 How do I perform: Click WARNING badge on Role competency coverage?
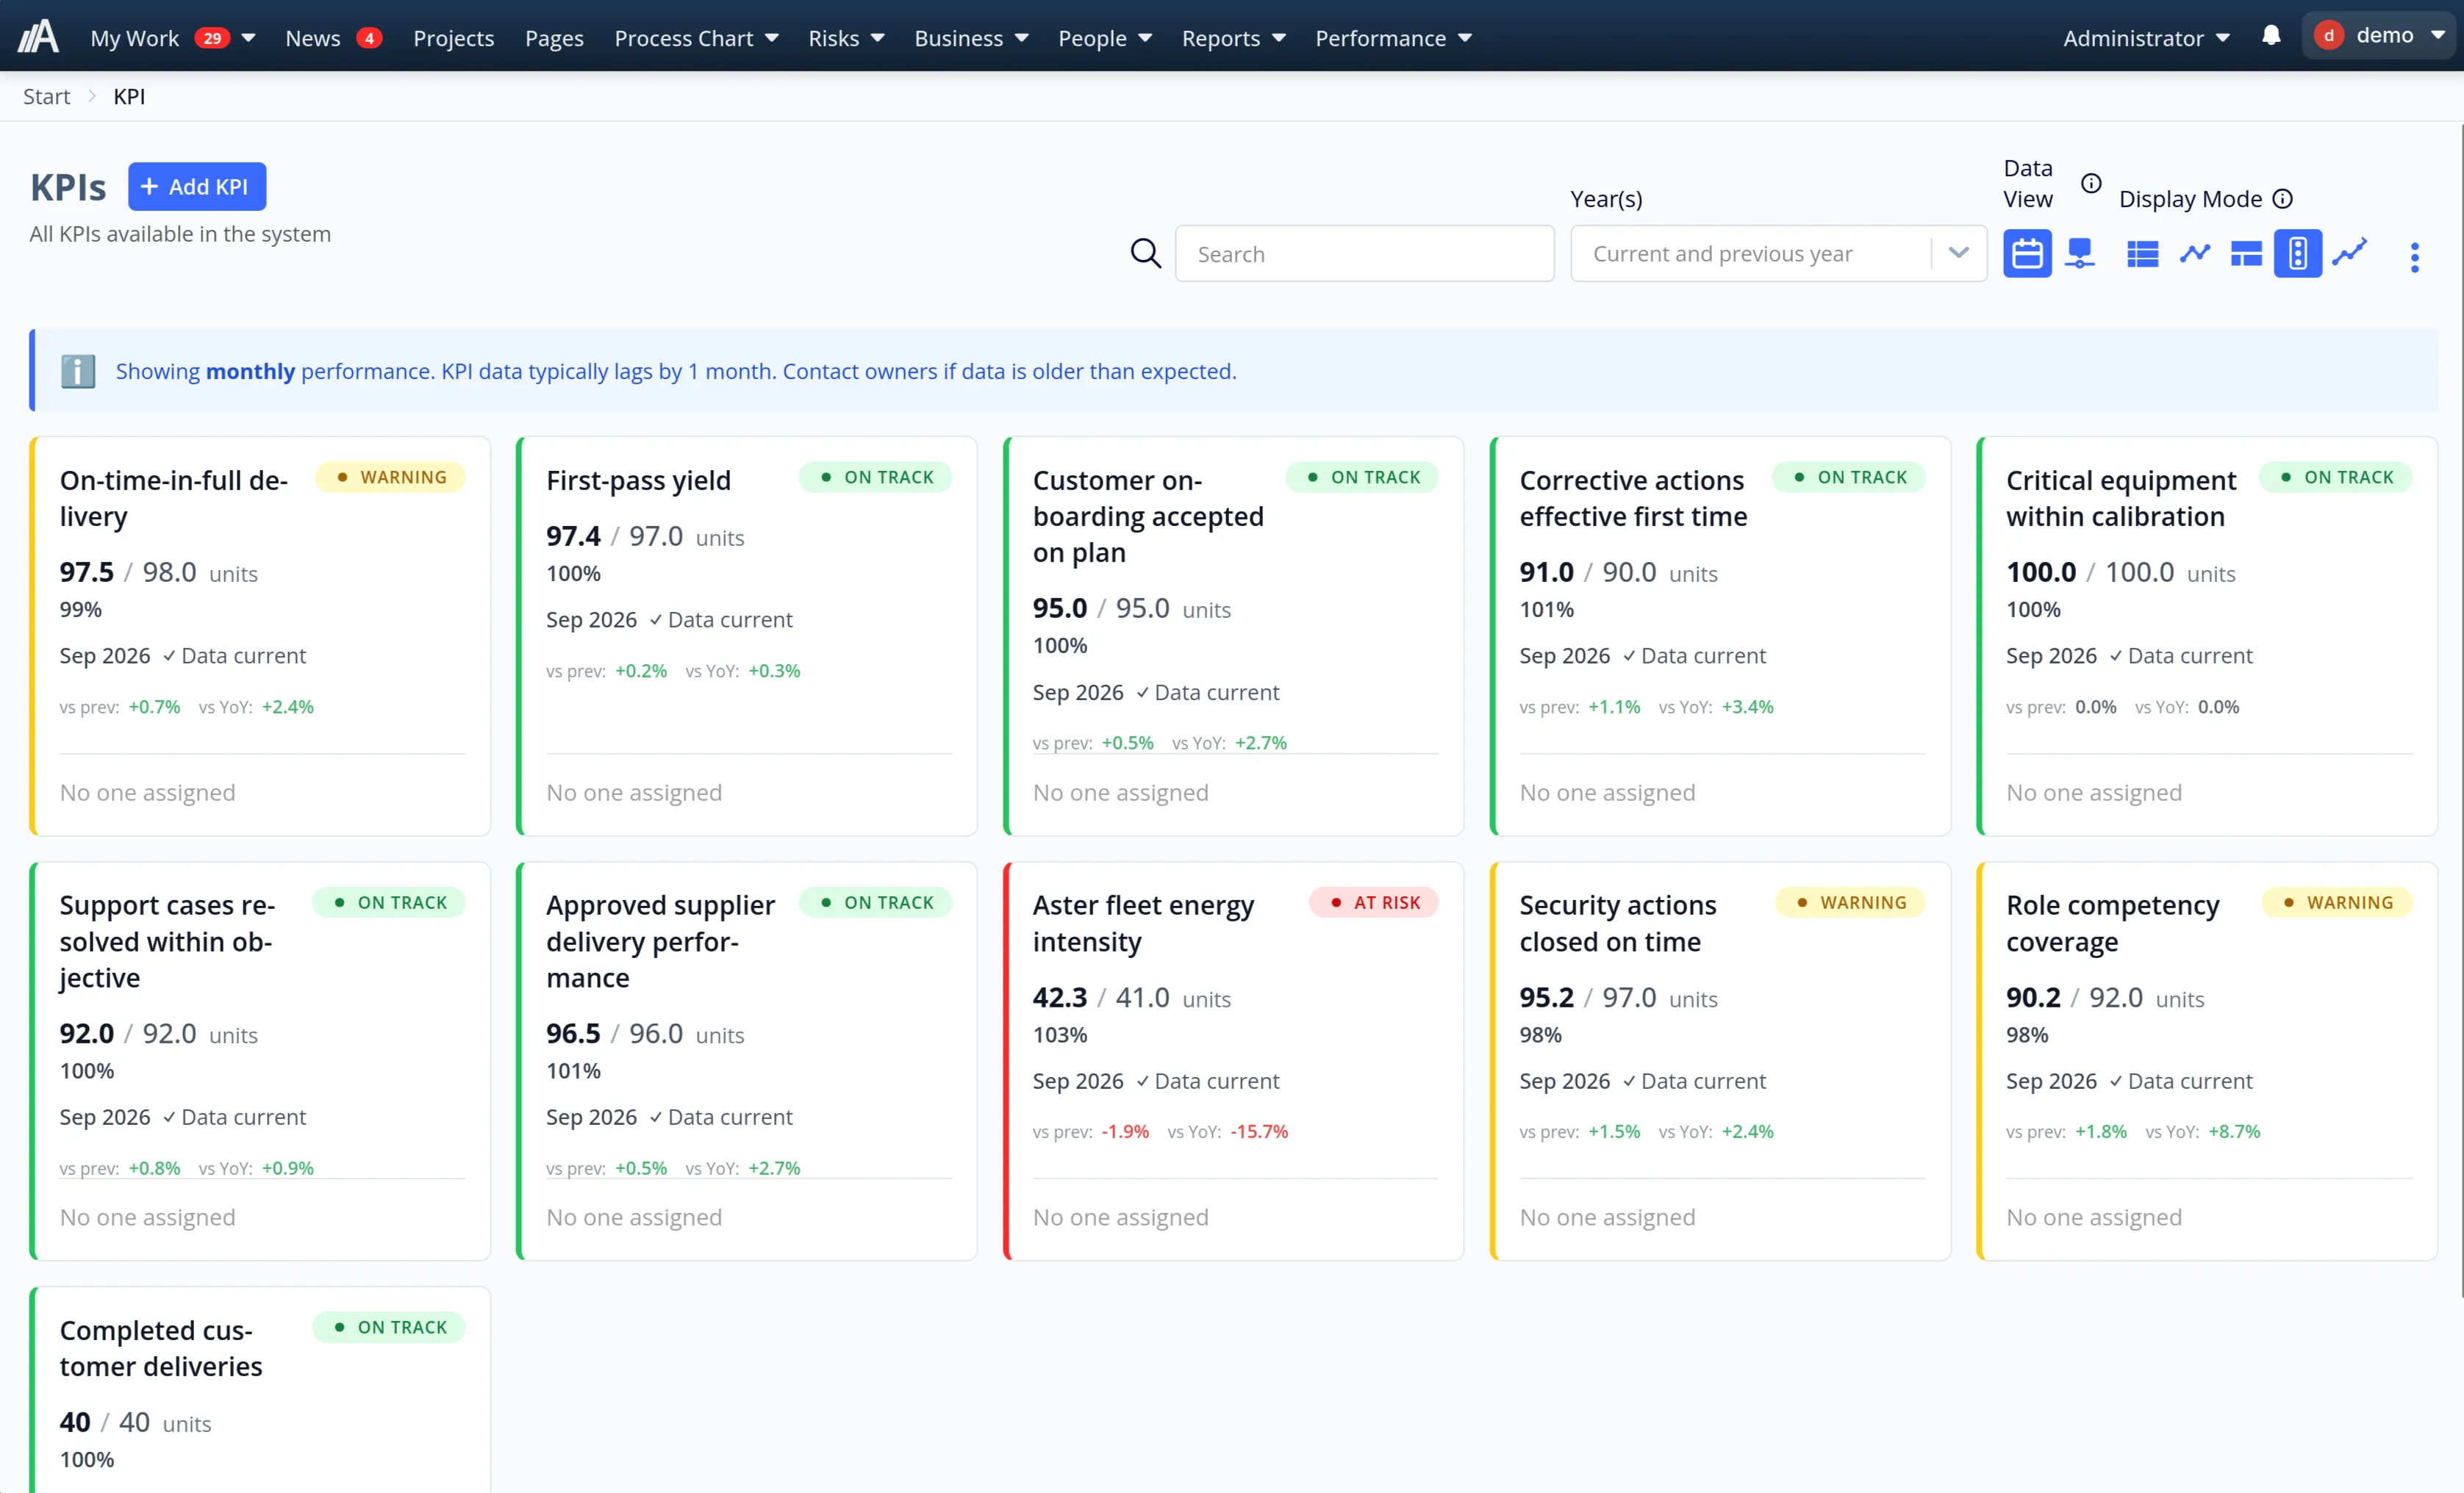tap(2337, 902)
